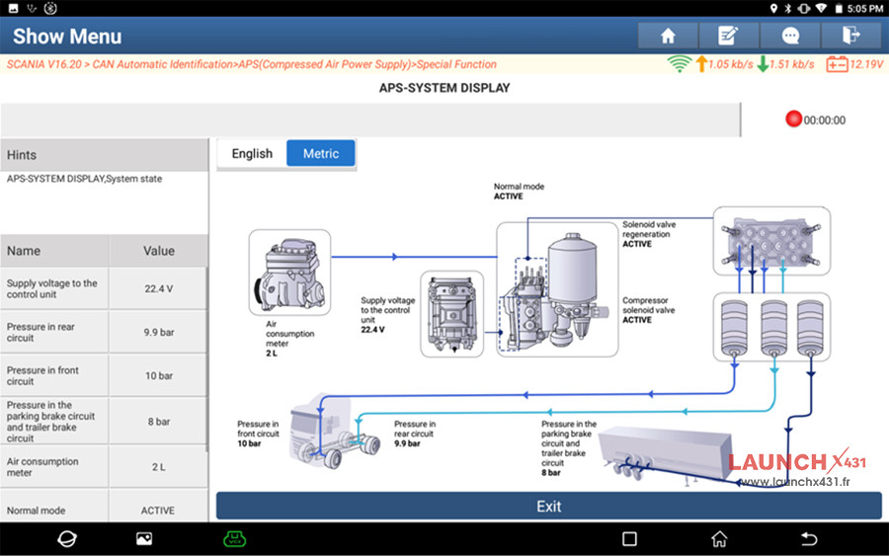Tap the red record button

pyautogui.click(x=793, y=119)
